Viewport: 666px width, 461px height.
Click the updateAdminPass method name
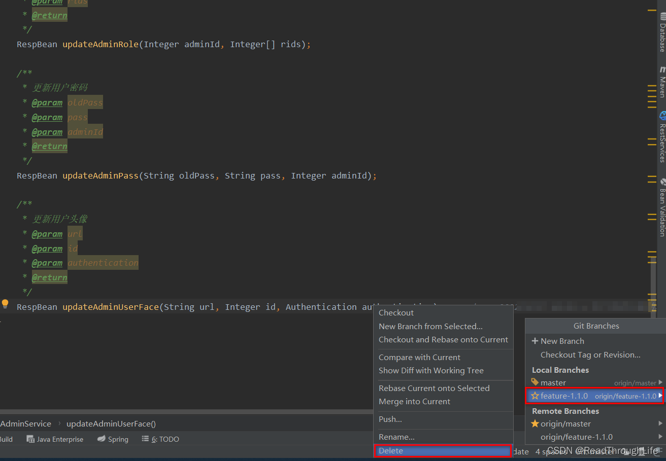[x=101, y=176]
